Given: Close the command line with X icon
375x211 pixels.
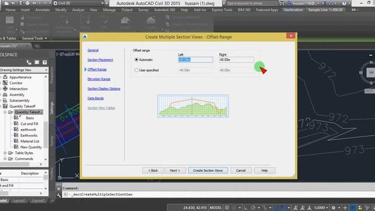Looking at the screenshot, I should [x=59, y=189].
